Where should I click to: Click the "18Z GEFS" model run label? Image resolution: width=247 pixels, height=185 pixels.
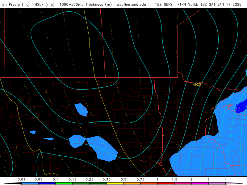[x=164, y=4]
